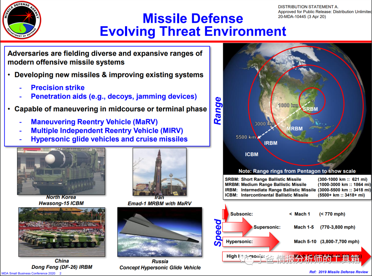This screenshot has width=372, height=276.
Task: Click 'ICBM: Intercontinental Ballistic Missile' legend row
Action: pos(295,195)
